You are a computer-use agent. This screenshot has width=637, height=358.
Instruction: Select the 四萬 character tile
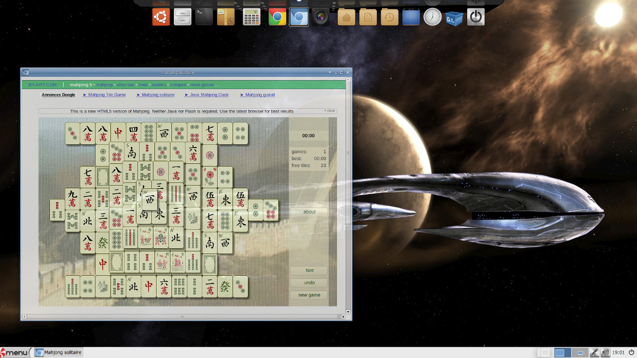tap(133, 133)
